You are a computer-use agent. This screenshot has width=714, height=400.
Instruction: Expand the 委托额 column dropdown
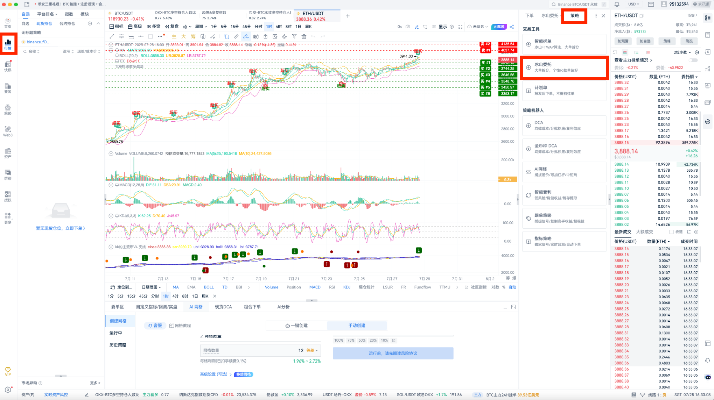pyautogui.click(x=689, y=77)
